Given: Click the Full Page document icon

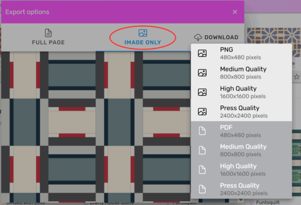Looking at the screenshot, I should coord(48,33).
